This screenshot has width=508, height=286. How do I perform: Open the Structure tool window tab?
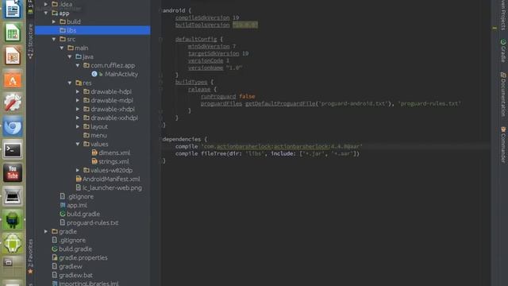30,41
